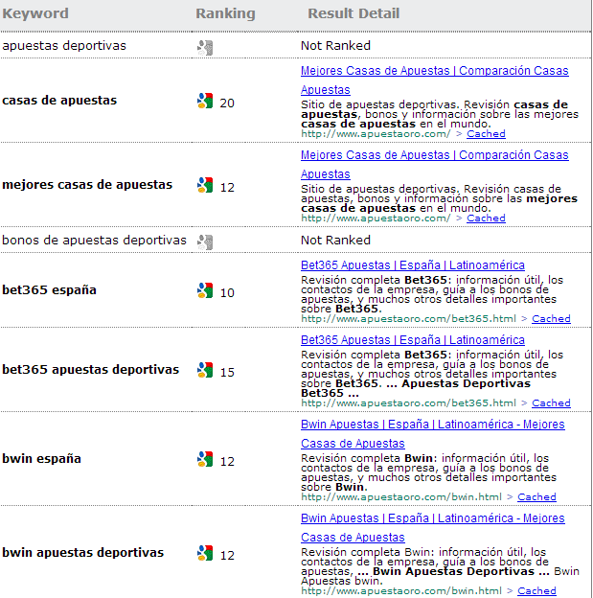Screen dimensions: 593x598
Task: Click the Ranking column header
Action: pos(225,13)
